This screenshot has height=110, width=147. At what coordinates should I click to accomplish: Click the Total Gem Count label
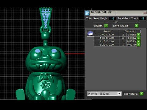tap(128, 18)
